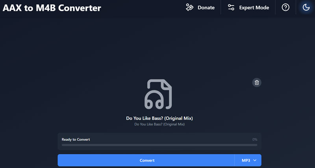Click the conversion progress bar
The width and height of the screenshot is (315, 168).
tap(159, 145)
